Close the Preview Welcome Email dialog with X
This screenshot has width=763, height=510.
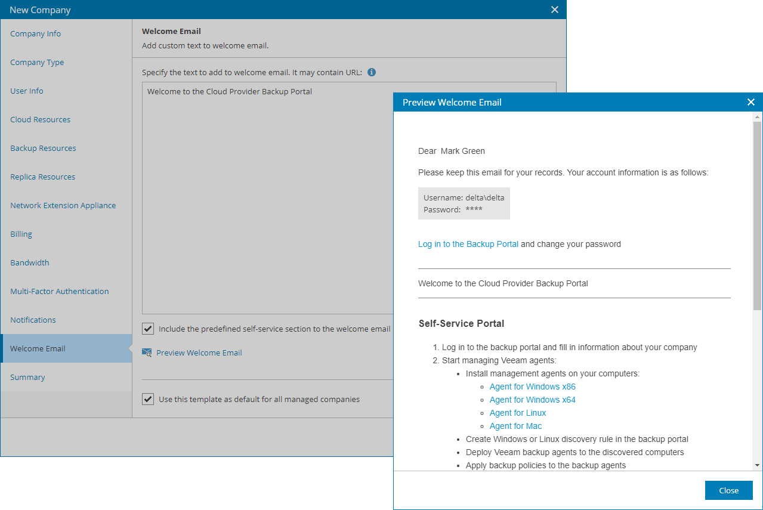coord(750,102)
